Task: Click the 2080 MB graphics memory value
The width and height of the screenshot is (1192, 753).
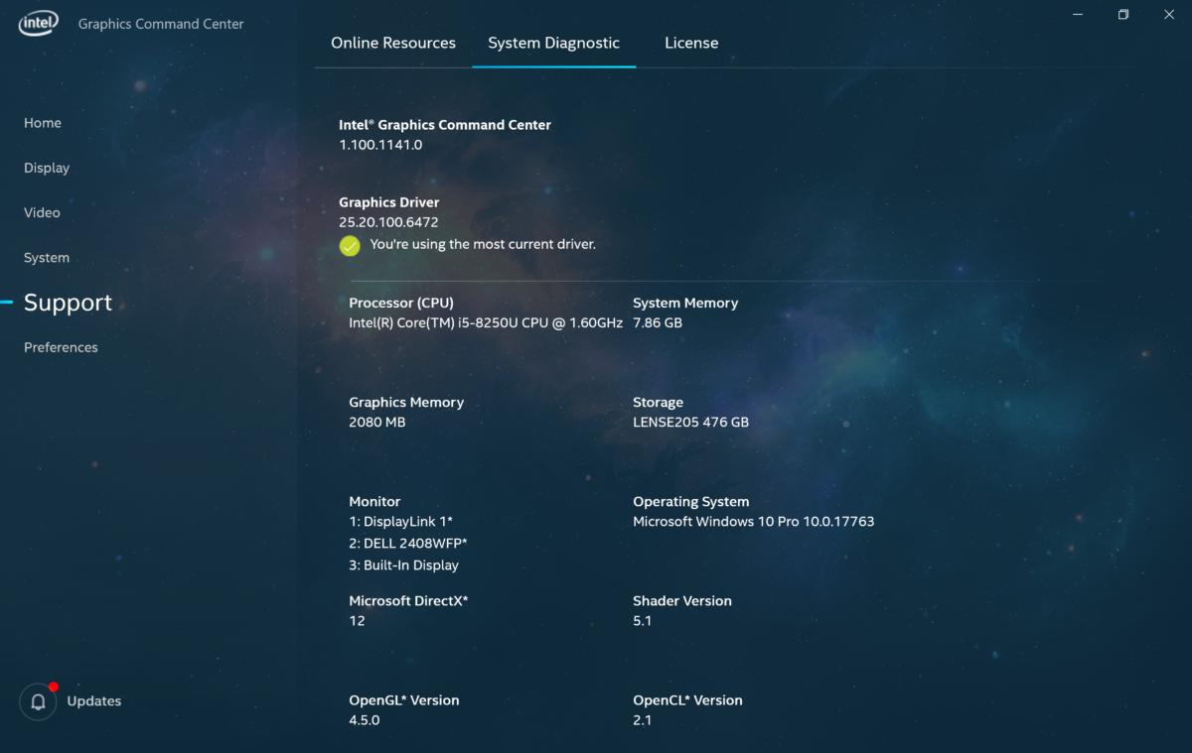Action: [x=377, y=423]
